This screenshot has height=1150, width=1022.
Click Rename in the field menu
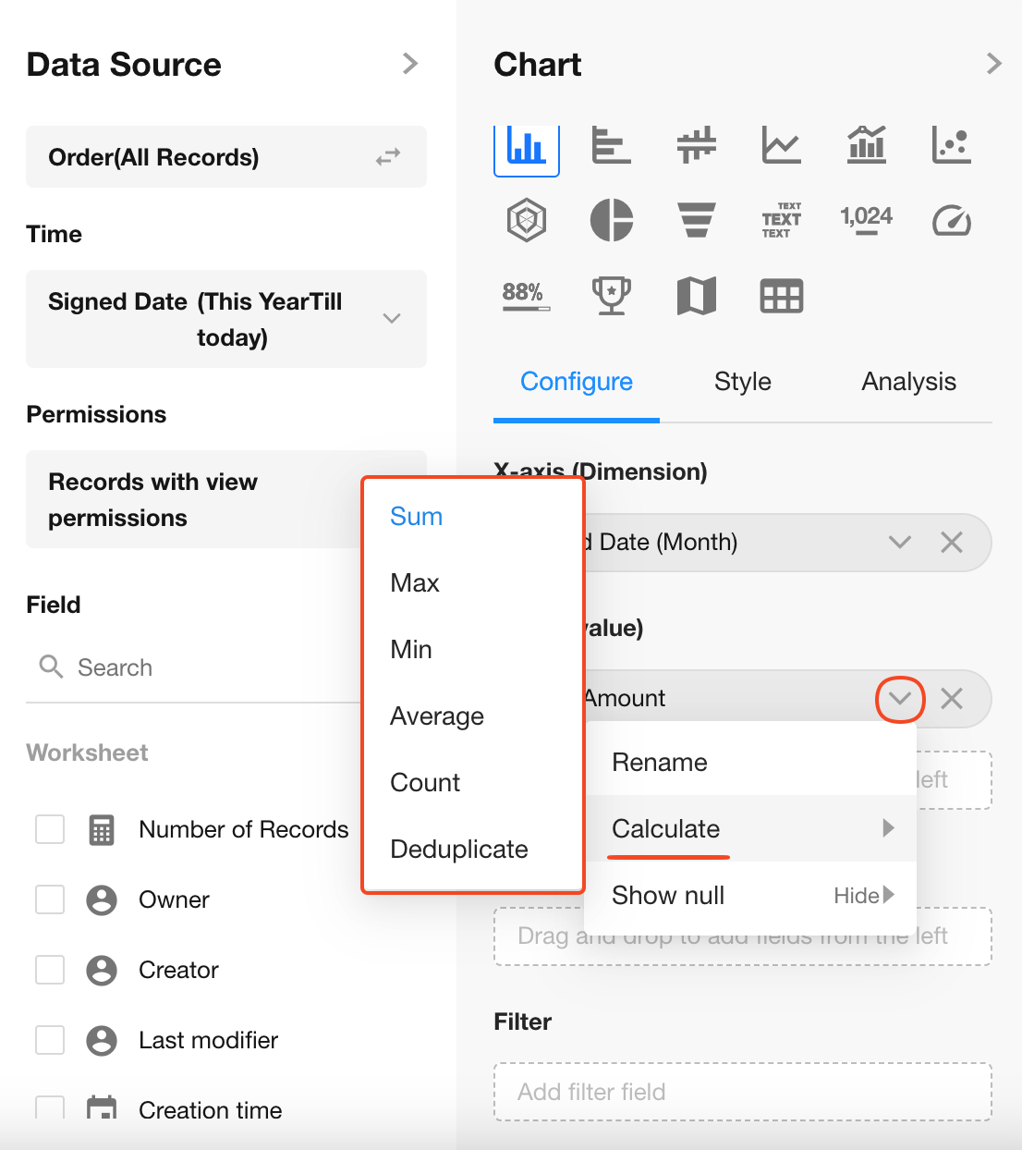pos(660,763)
